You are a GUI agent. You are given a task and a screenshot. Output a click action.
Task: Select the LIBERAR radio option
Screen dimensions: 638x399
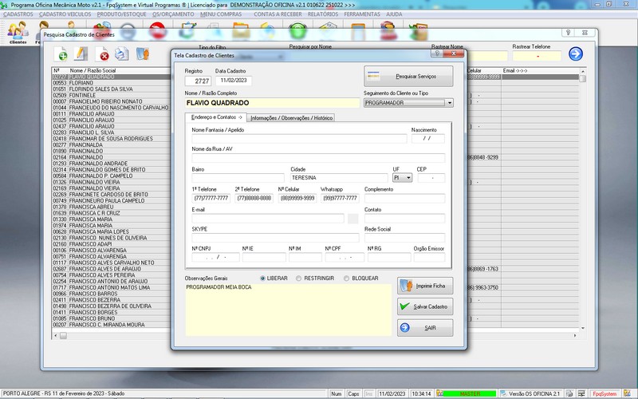point(263,279)
